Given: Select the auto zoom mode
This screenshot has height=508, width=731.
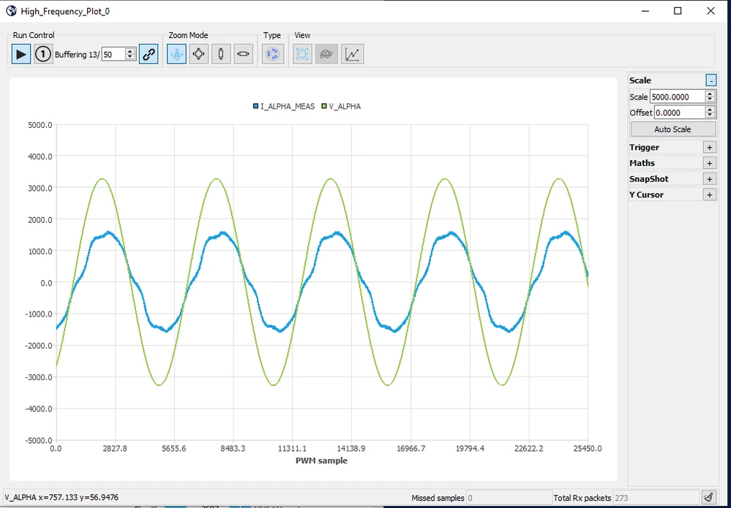Looking at the screenshot, I should click(x=176, y=54).
